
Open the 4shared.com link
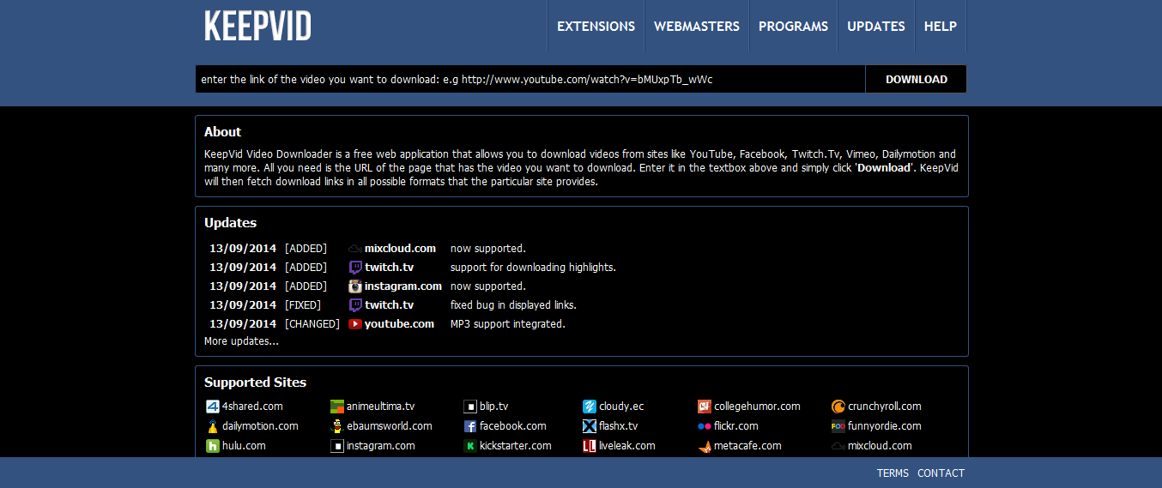pyautogui.click(x=252, y=407)
